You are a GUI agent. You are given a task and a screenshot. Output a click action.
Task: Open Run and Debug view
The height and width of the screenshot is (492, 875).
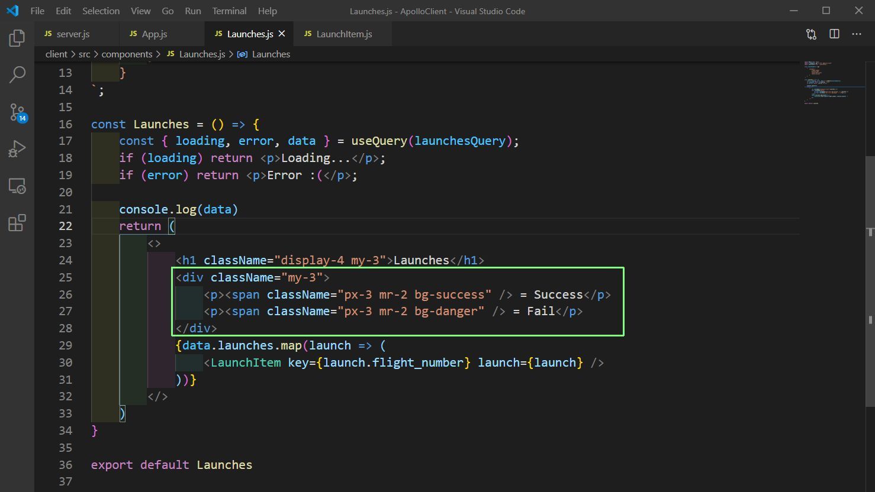click(17, 148)
